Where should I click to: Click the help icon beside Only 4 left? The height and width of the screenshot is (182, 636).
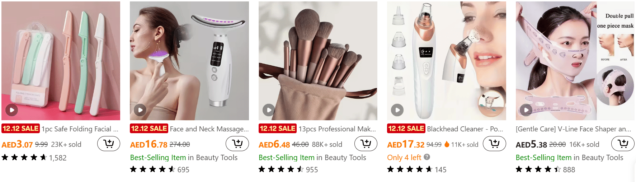point(427,157)
